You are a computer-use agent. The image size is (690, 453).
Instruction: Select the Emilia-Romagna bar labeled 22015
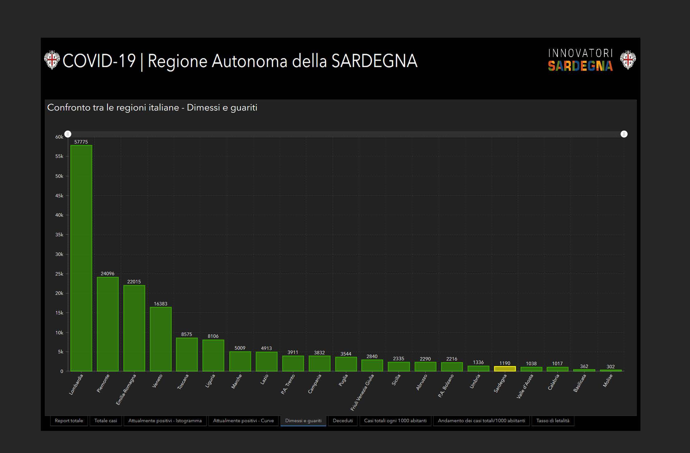tap(134, 328)
